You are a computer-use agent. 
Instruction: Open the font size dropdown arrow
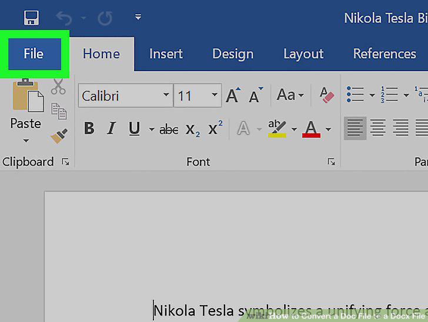(215, 95)
